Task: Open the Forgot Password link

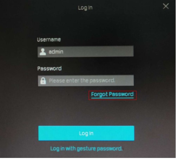Action: (x=112, y=94)
